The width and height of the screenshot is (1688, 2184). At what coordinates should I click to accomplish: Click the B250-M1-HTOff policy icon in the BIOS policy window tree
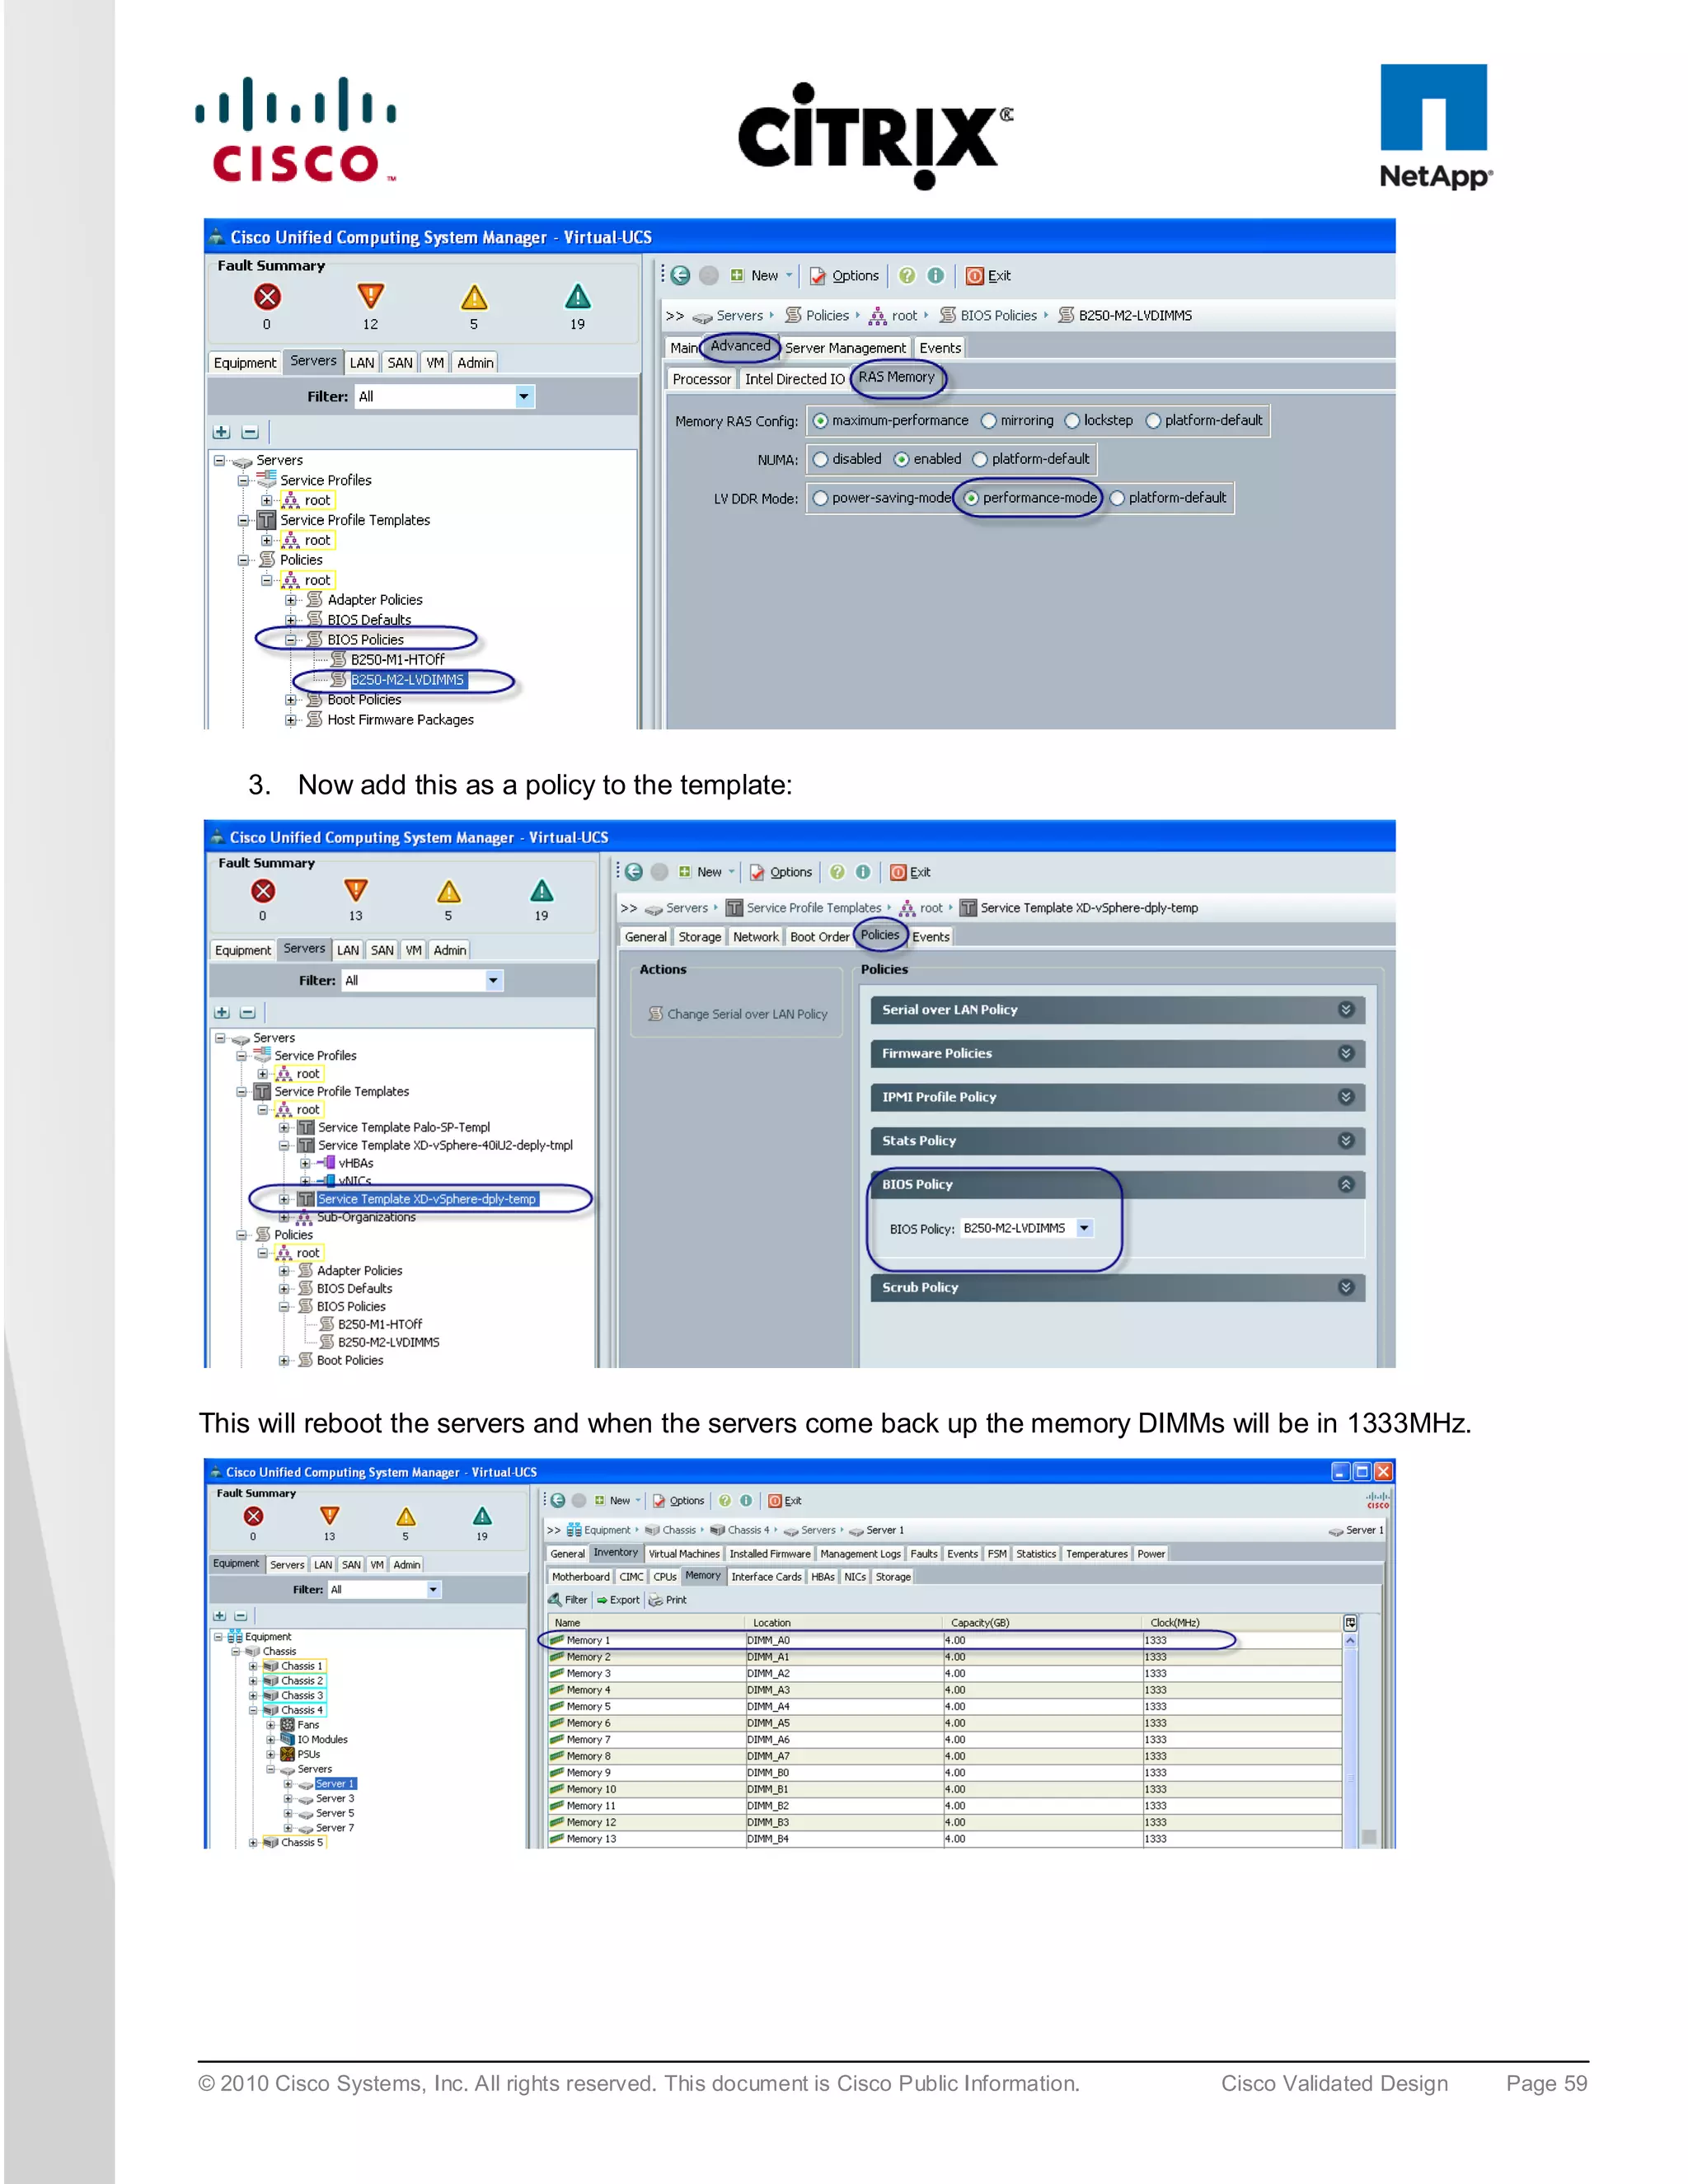click(x=339, y=660)
